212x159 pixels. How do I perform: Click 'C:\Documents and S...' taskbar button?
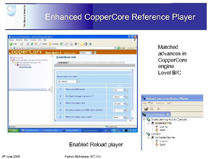[31, 130]
